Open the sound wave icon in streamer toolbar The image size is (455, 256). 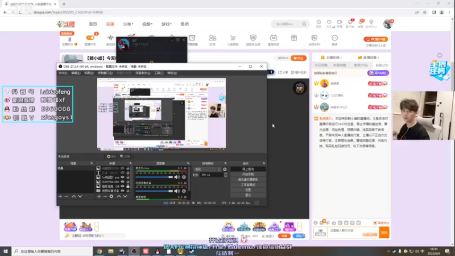coord(110,38)
